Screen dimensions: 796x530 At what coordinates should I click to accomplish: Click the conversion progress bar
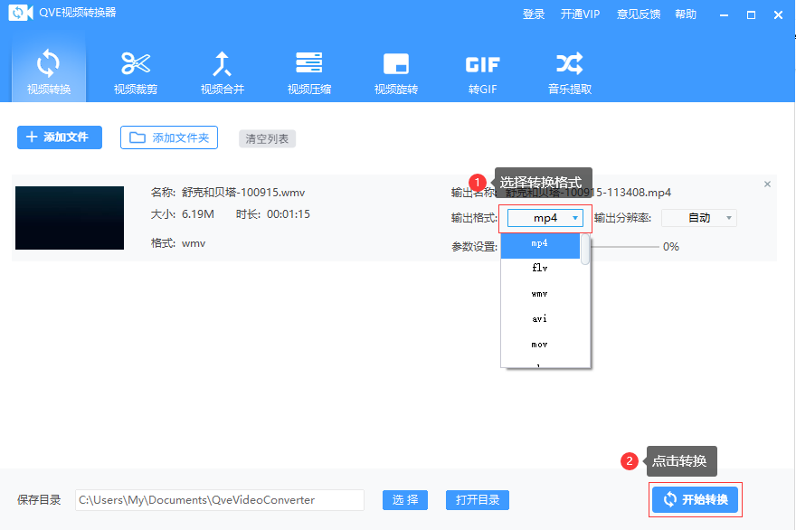point(625,247)
